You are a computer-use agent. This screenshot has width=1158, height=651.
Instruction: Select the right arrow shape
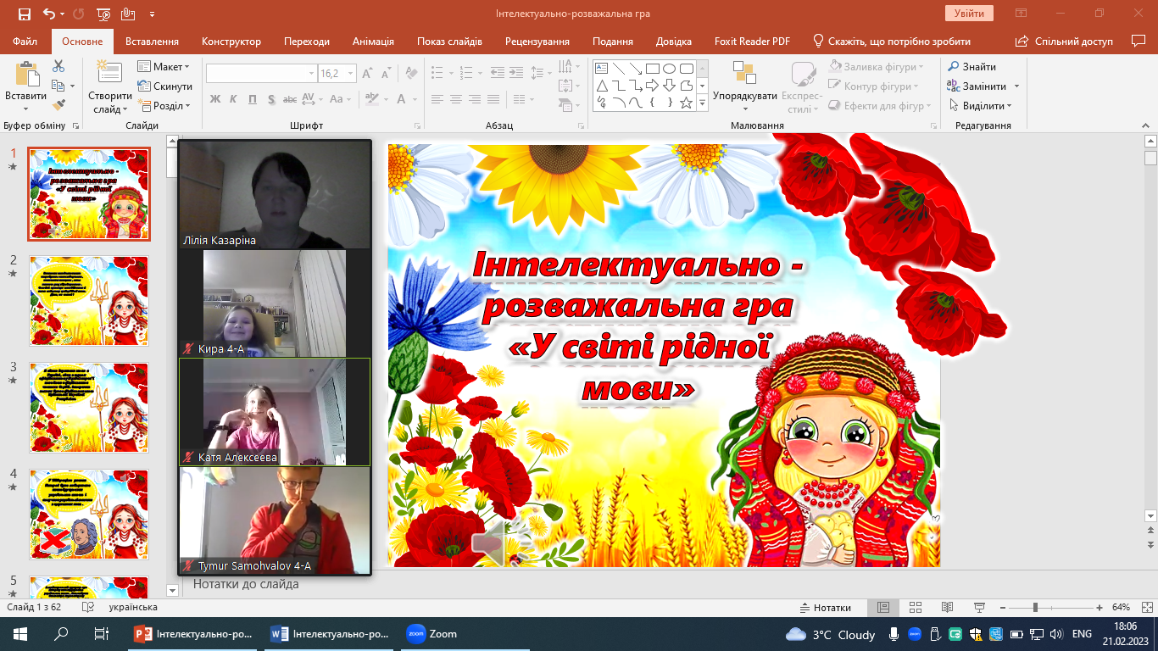(652, 86)
